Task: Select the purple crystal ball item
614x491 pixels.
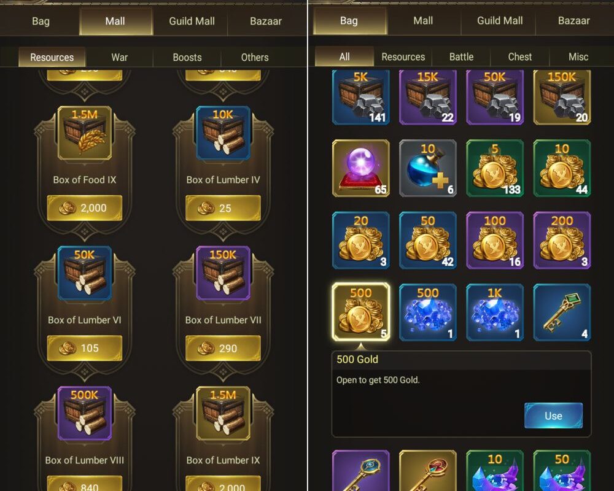Action: (360, 168)
